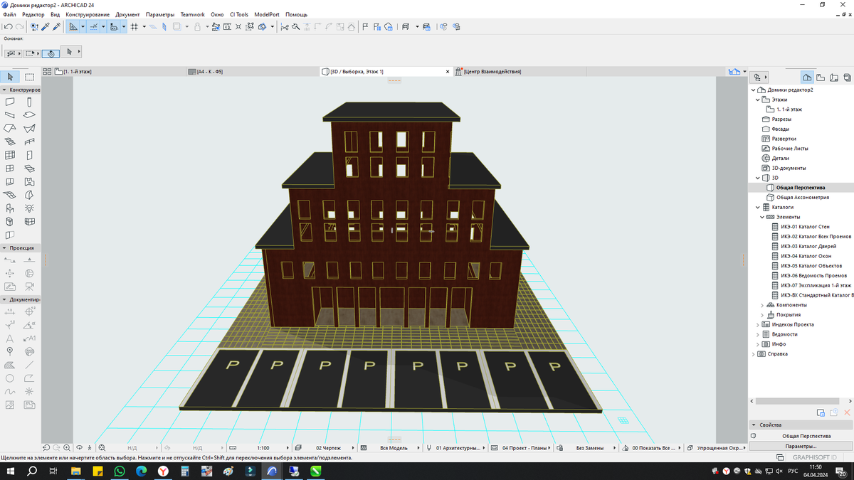Select the Slab tool
The width and height of the screenshot is (854, 480).
(x=29, y=114)
